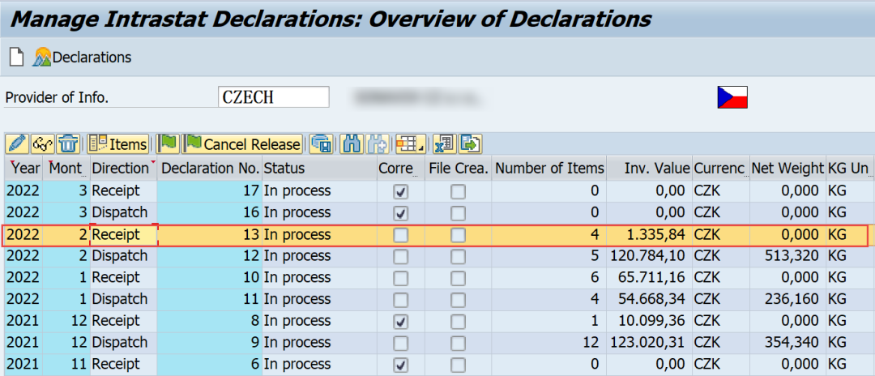This screenshot has width=875, height=376.
Task: Click the value 54.668,34 in the table
Action: (x=650, y=300)
